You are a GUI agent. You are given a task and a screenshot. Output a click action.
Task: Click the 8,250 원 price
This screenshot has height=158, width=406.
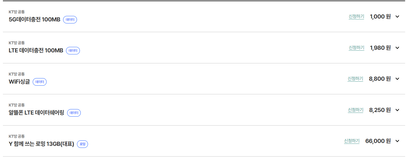coord(380,110)
